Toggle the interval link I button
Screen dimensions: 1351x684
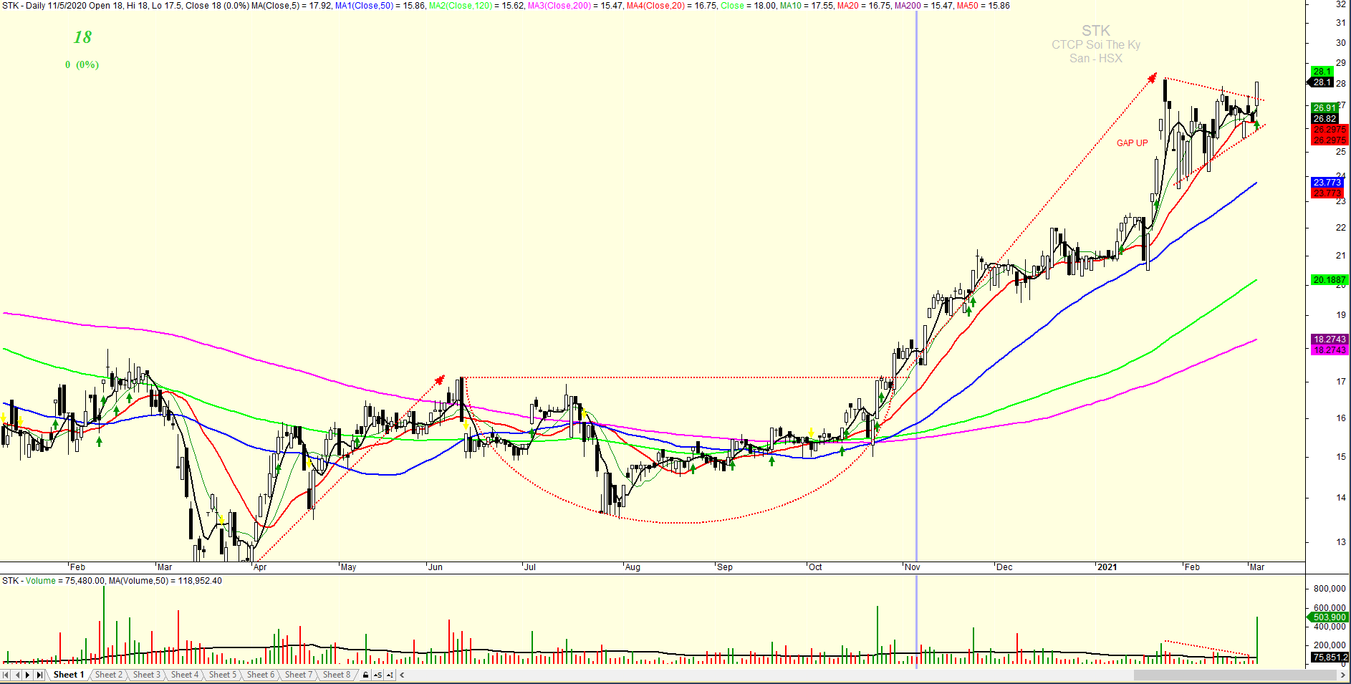(x=389, y=675)
